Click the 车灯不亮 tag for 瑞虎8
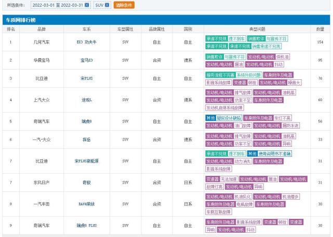 click(x=283, y=118)
